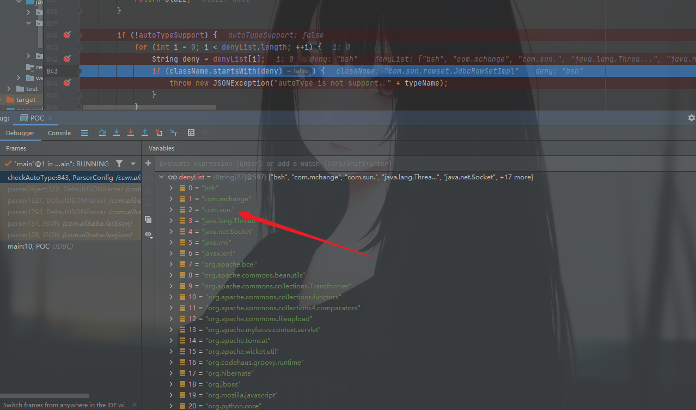
Task: Select frame parseObject:322, DefaultJSONParser
Action: point(70,189)
